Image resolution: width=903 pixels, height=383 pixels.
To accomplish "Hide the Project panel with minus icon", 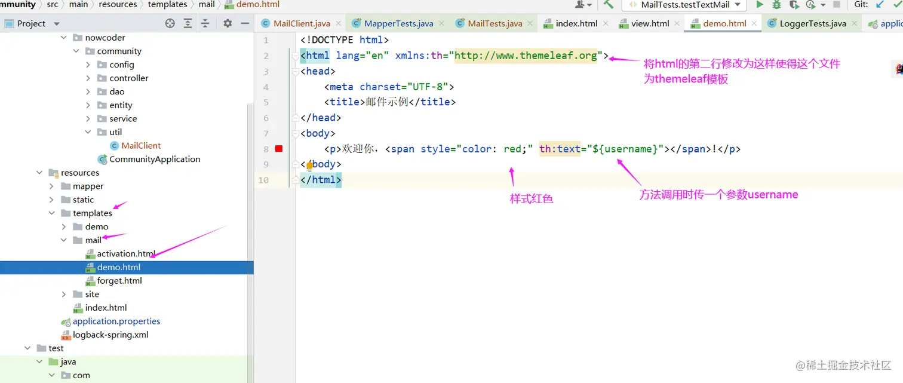I will pos(244,23).
